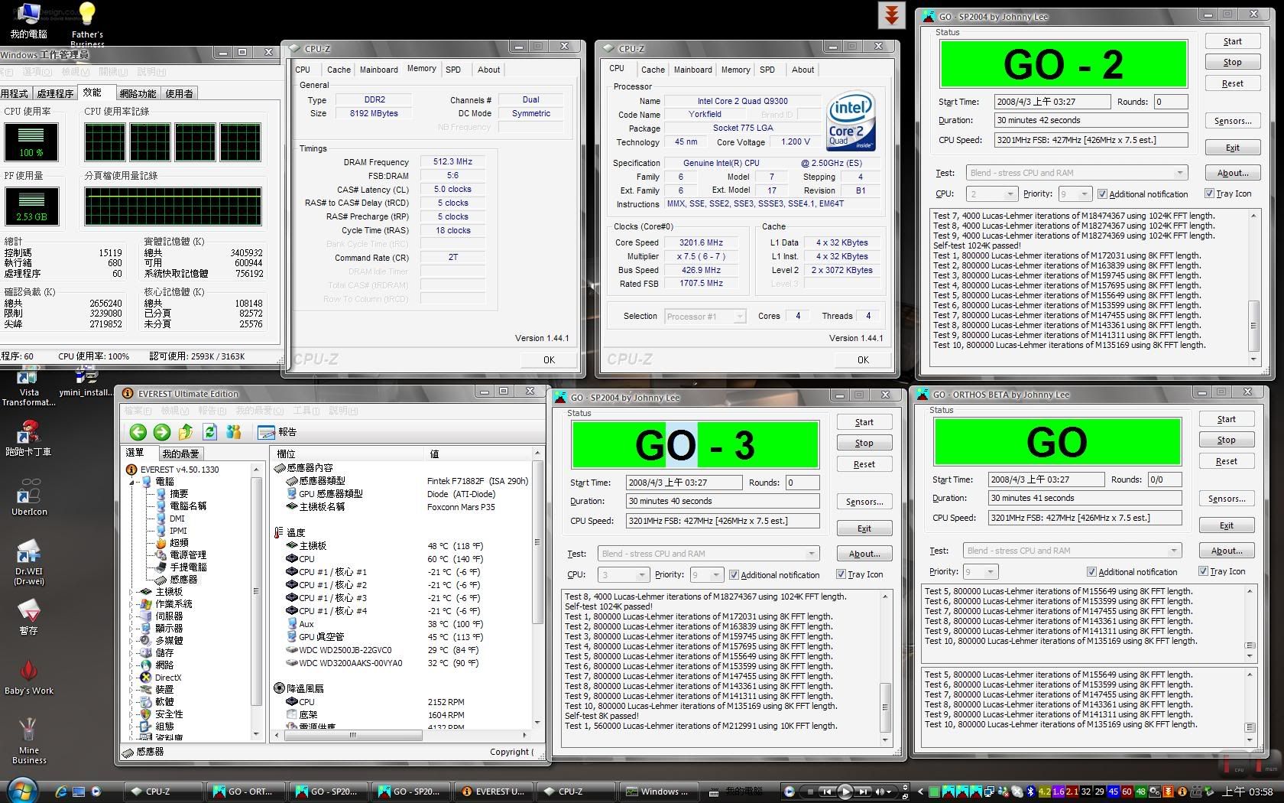Open Test dropdown in GO - 3 window
This screenshot has width=1284, height=803.
708,554
